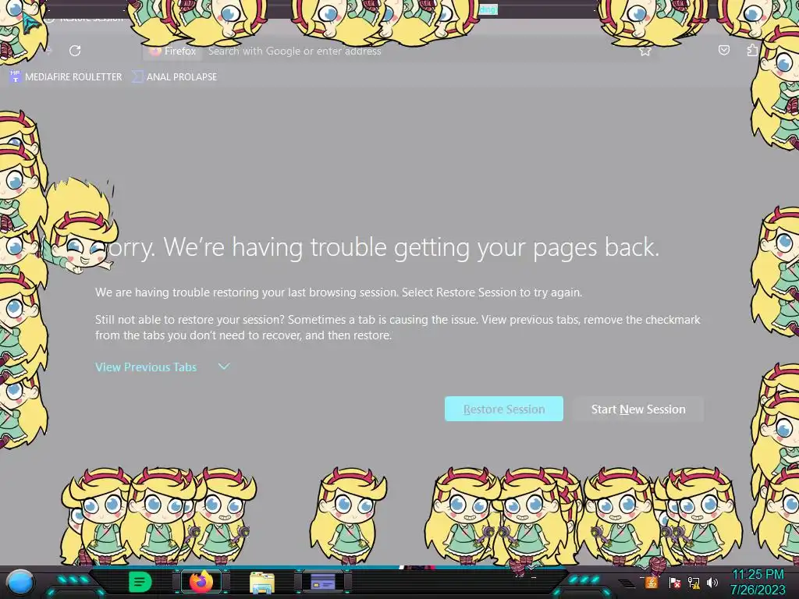Open the MEDIAFIRE ROULETTER bookmark
799x599 pixels.
click(66, 77)
